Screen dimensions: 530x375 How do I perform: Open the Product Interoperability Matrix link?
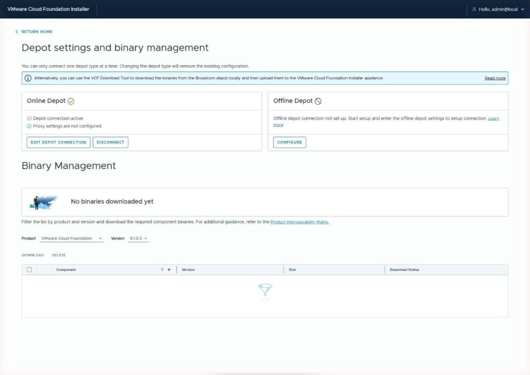point(300,222)
